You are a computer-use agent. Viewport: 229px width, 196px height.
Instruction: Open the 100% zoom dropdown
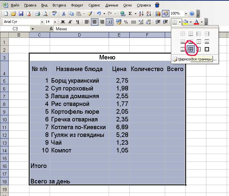(x=186, y=14)
